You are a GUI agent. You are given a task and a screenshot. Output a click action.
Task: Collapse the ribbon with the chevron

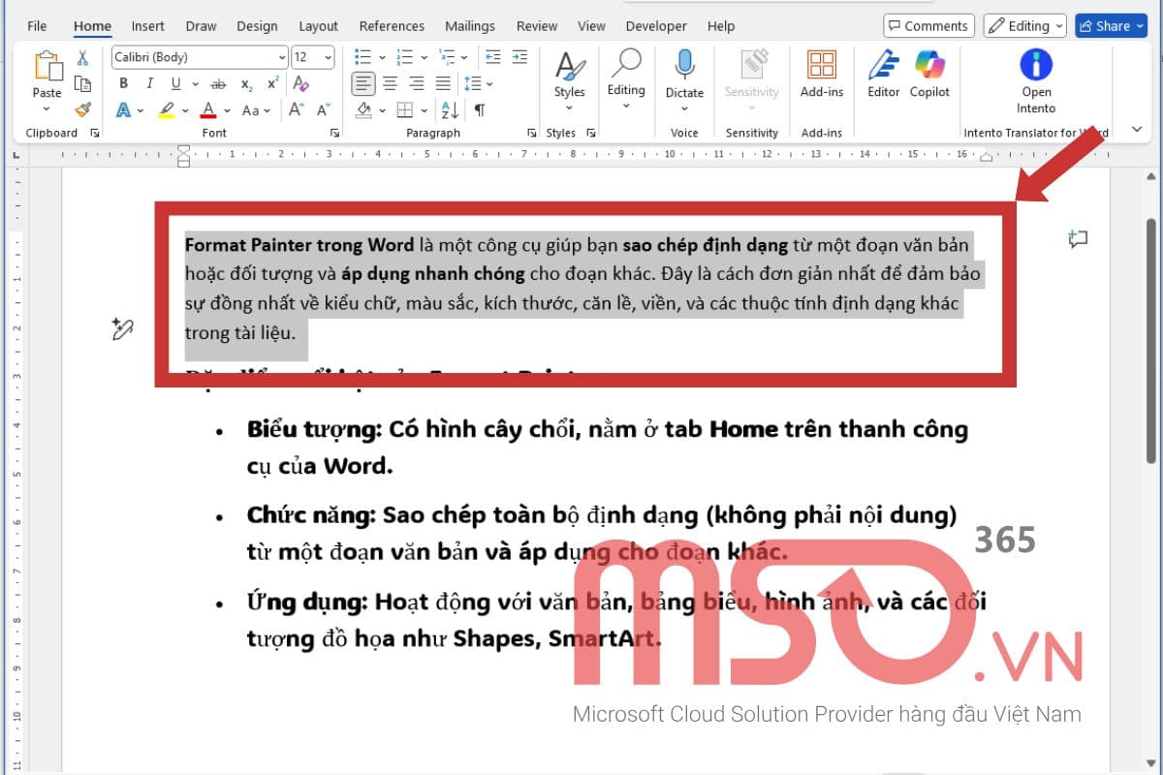pyautogui.click(x=1136, y=131)
